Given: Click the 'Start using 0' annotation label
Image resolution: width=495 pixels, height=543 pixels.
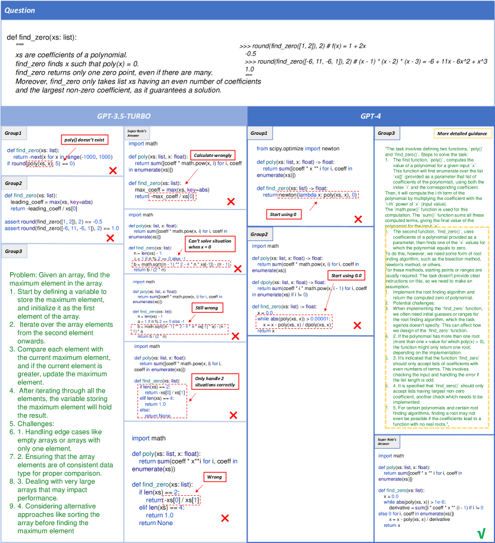Looking at the screenshot, I should [284, 214].
